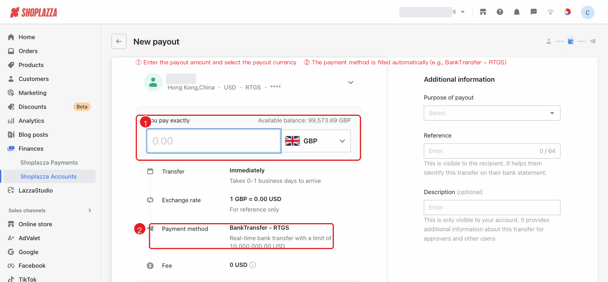
Task: Click the Online store icon
Action: pos(11,224)
